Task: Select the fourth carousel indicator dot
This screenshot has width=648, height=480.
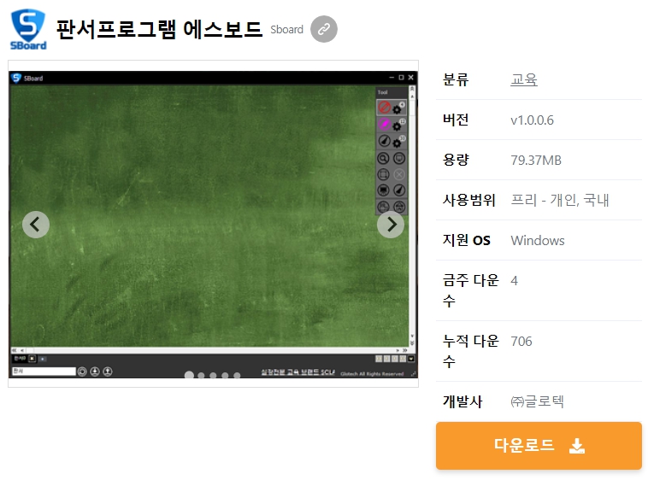Action: click(x=225, y=376)
